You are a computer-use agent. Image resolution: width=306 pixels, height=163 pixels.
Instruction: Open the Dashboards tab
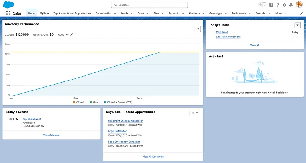point(239,13)
